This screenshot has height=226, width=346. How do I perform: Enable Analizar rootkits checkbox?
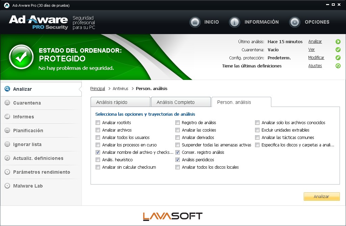tap(98, 123)
